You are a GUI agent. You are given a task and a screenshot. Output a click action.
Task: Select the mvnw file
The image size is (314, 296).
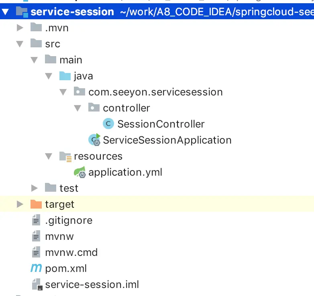59,236
